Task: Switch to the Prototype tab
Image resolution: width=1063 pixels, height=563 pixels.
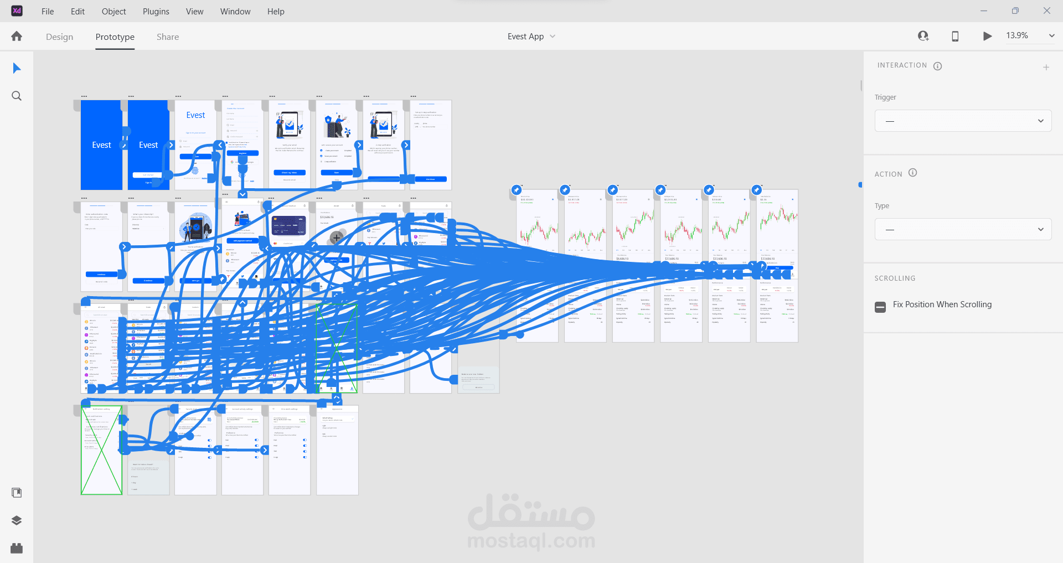Action: pyautogui.click(x=115, y=37)
